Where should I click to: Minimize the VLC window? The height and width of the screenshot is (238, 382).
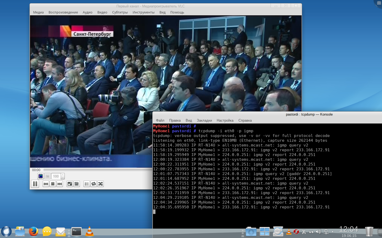(x=276, y=6)
